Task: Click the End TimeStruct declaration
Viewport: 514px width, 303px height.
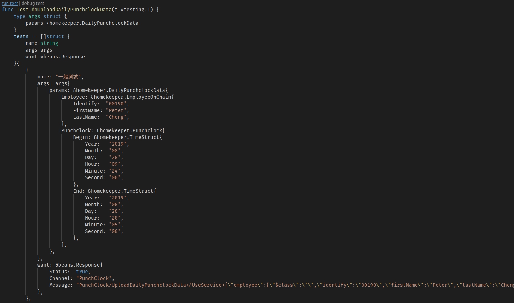Action: pyautogui.click(x=115, y=191)
